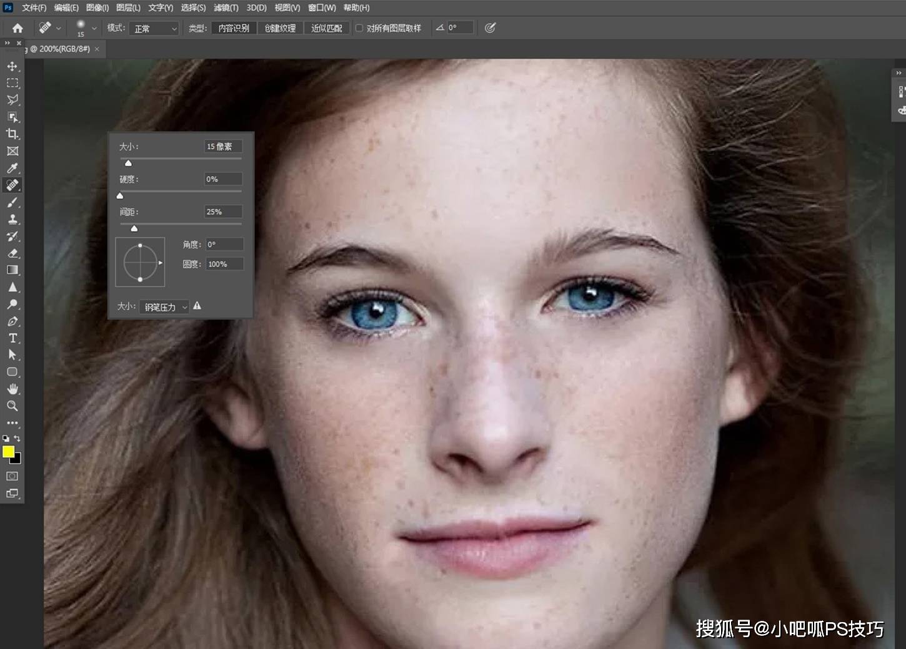
Task: Open the 图像(I) menu
Action: coord(97,7)
